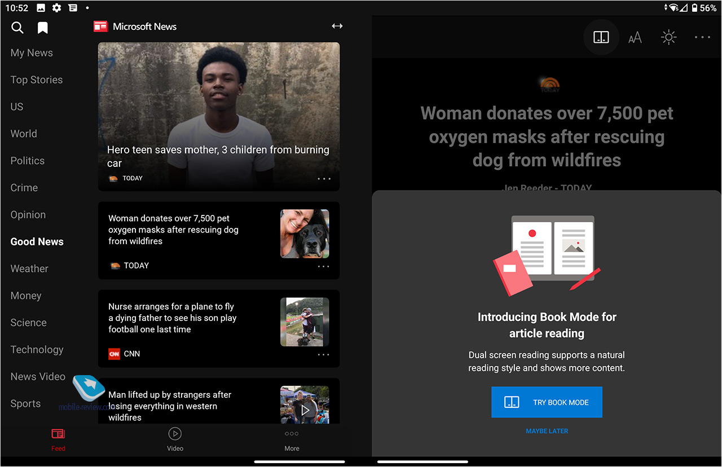Screen dimensions: 722x467
Task: Open options dots on Nurse arranges card
Action: coord(323,355)
